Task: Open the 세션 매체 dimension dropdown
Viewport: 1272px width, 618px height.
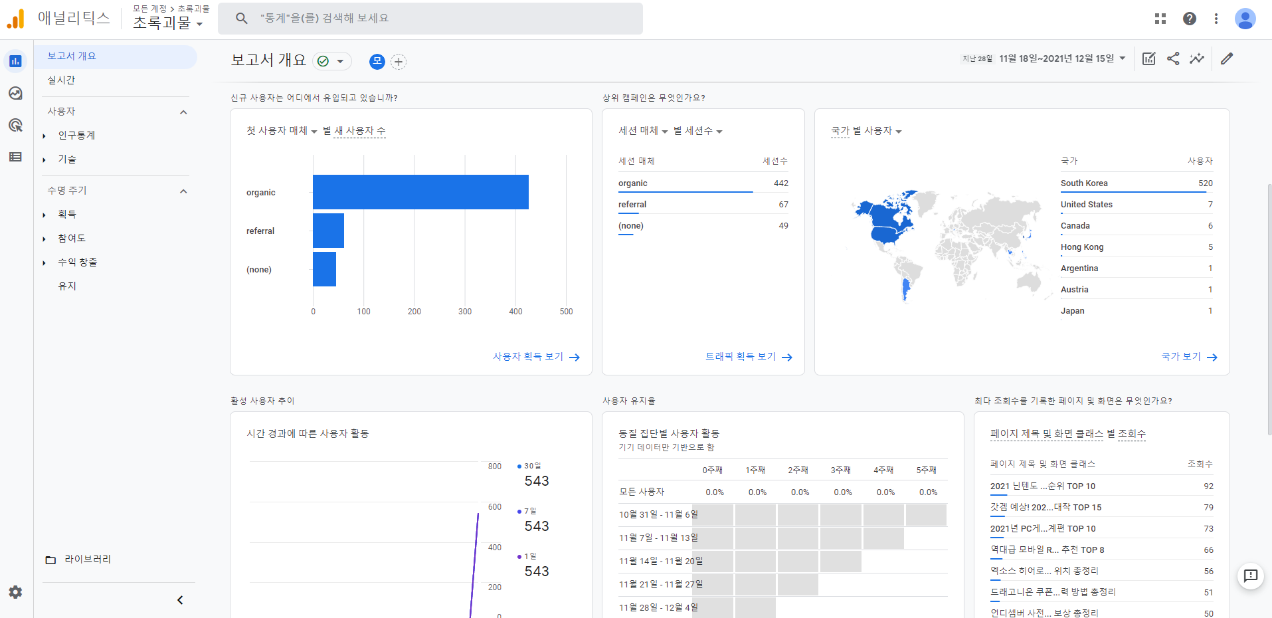Action: pos(643,131)
